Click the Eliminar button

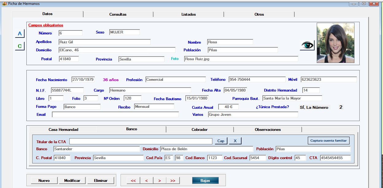(101, 181)
